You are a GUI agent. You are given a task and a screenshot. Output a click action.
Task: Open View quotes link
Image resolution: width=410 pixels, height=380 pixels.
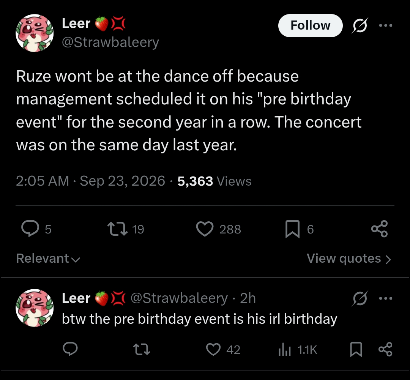(x=349, y=259)
